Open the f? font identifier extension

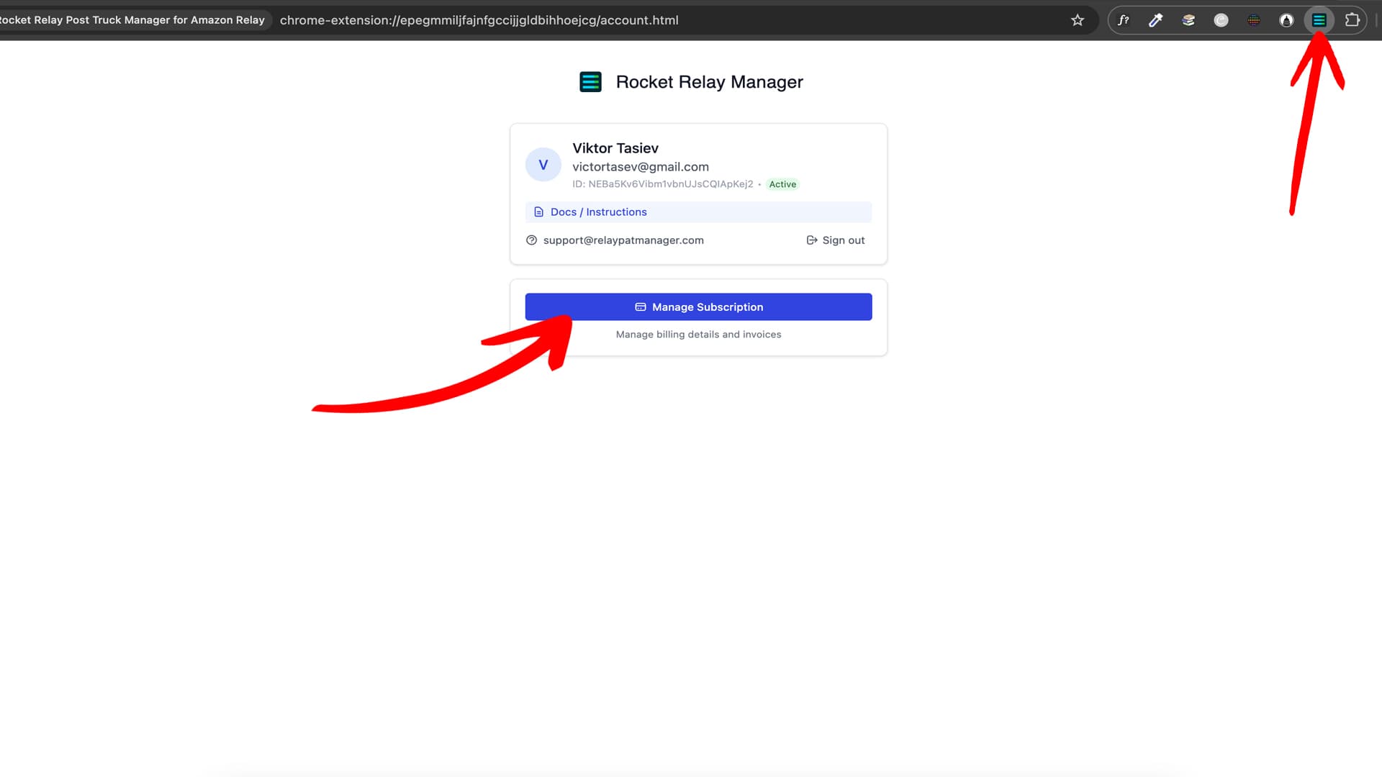coord(1123,20)
